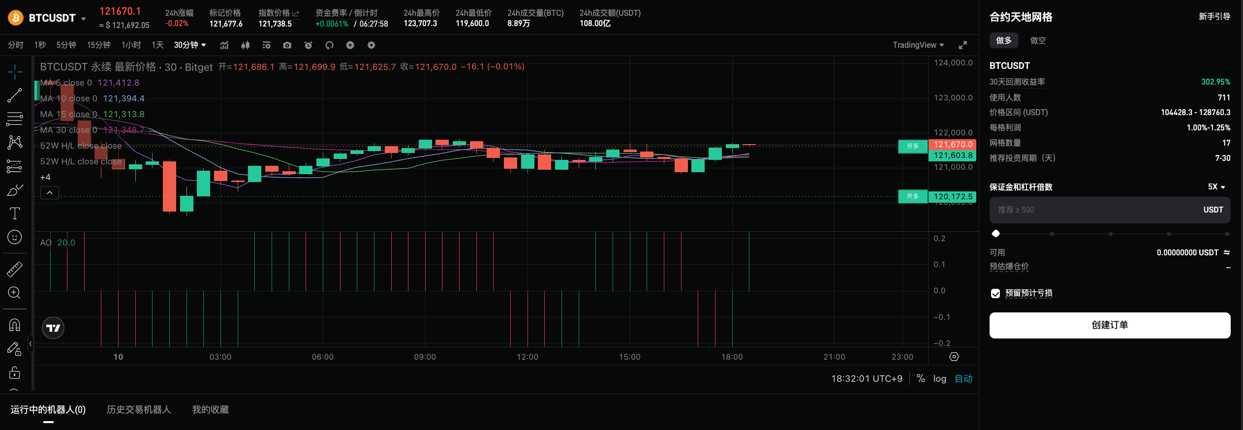Take a chart snapshot with camera icon

click(287, 45)
